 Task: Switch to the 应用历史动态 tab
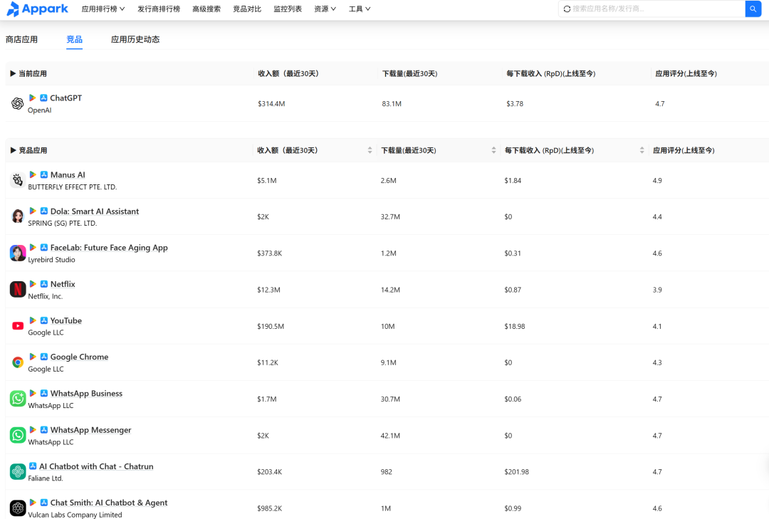coord(135,39)
